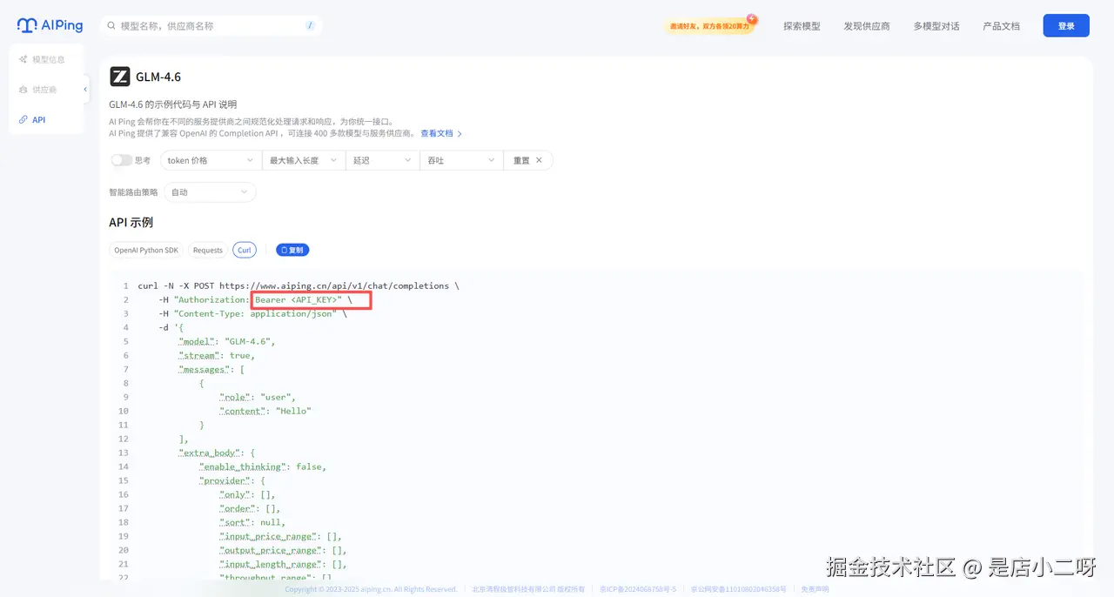Open the invite friends promo banner
The width and height of the screenshot is (1114, 597).
[x=711, y=26]
